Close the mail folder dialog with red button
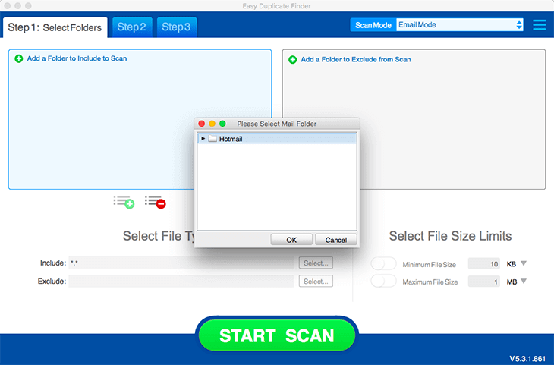The width and height of the screenshot is (554, 365). [202, 124]
